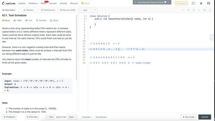
Task: Click the Medium difficulty label
Action: [x=6, y=21]
